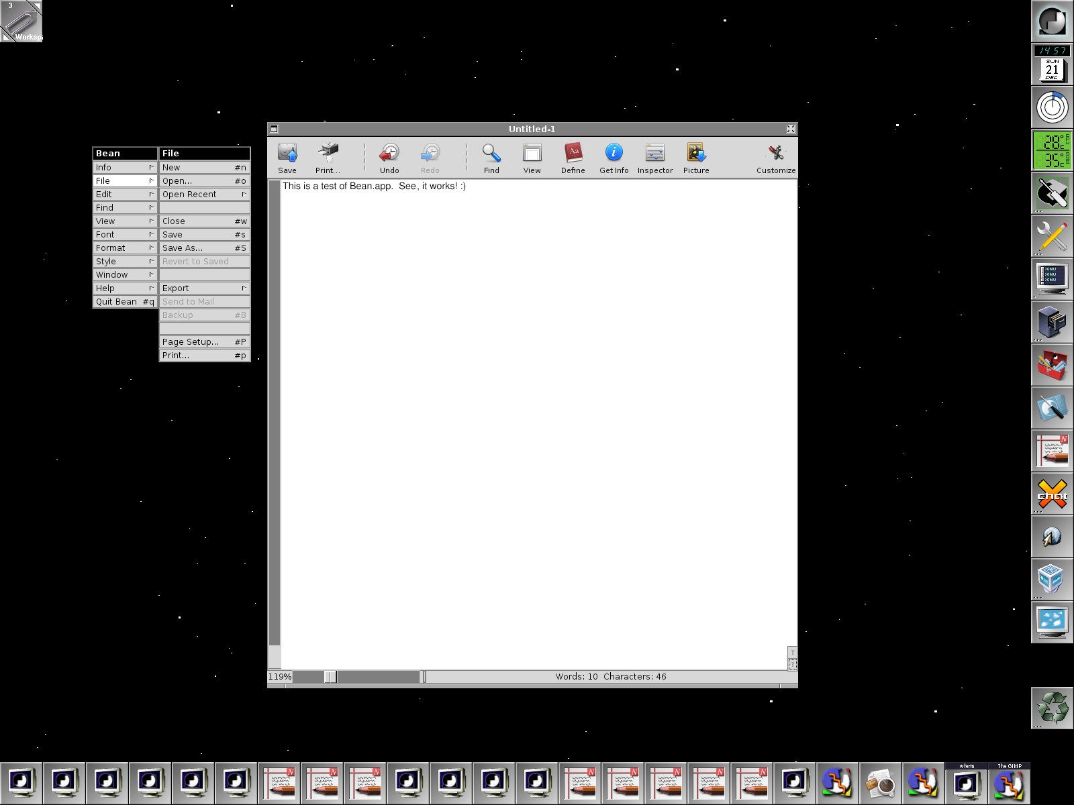Expand Open Recent in File menu

[x=205, y=195]
